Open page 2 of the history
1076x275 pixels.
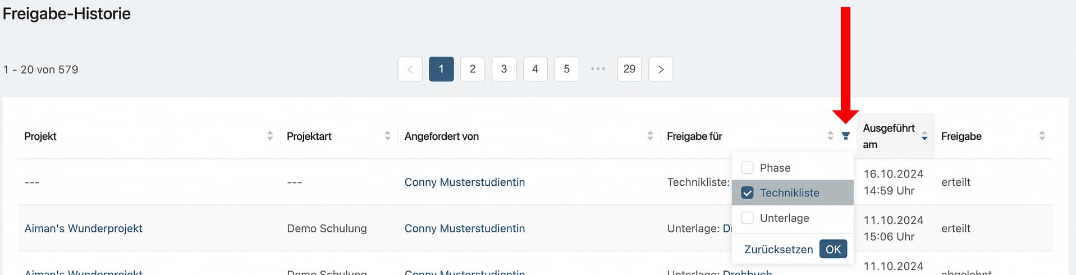[473, 69]
